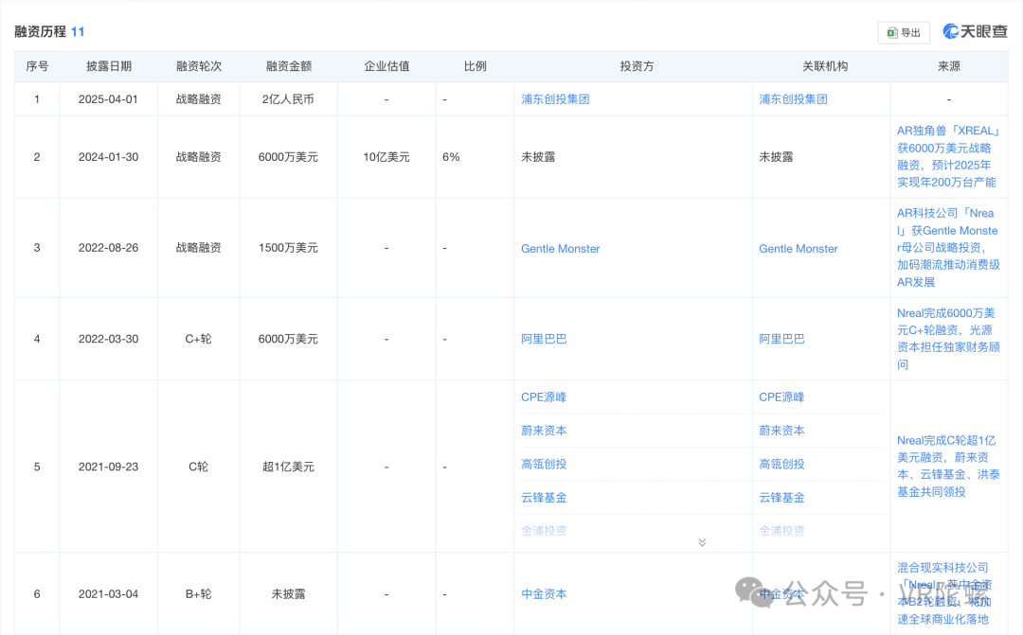Screen dimensions: 1023x635
Task: Click the 比例 column header
Action: 475,66
